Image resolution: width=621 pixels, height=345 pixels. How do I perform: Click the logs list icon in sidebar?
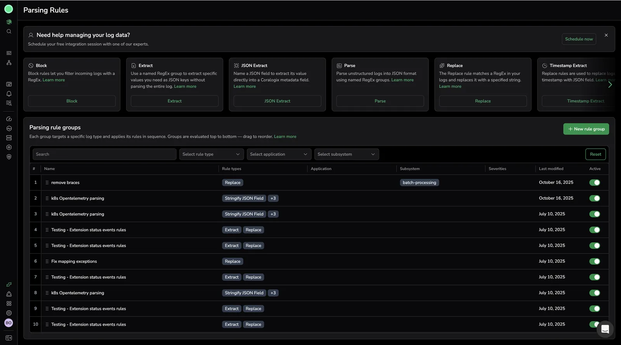9,53
